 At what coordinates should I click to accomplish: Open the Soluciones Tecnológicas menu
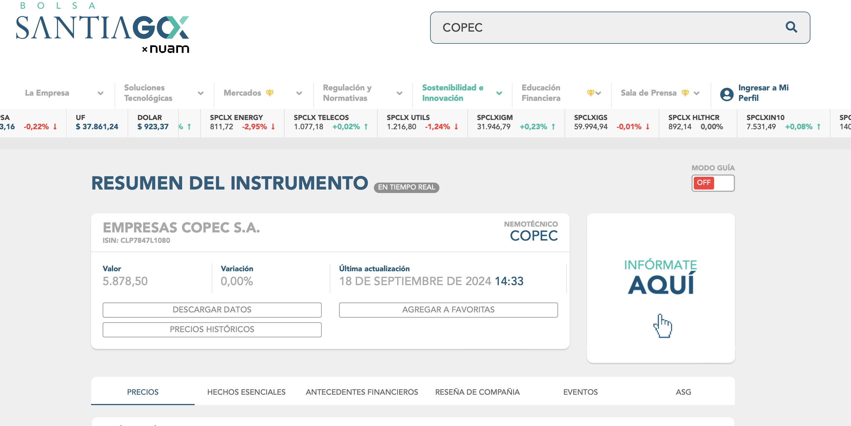[148, 93]
